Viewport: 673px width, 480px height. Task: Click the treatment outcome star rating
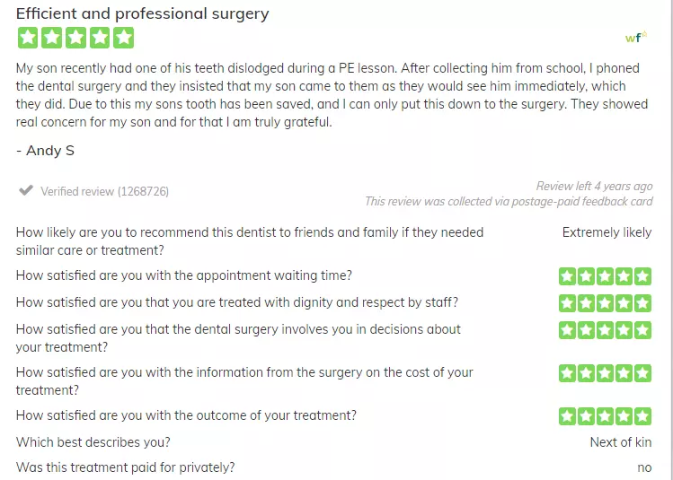click(605, 416)
